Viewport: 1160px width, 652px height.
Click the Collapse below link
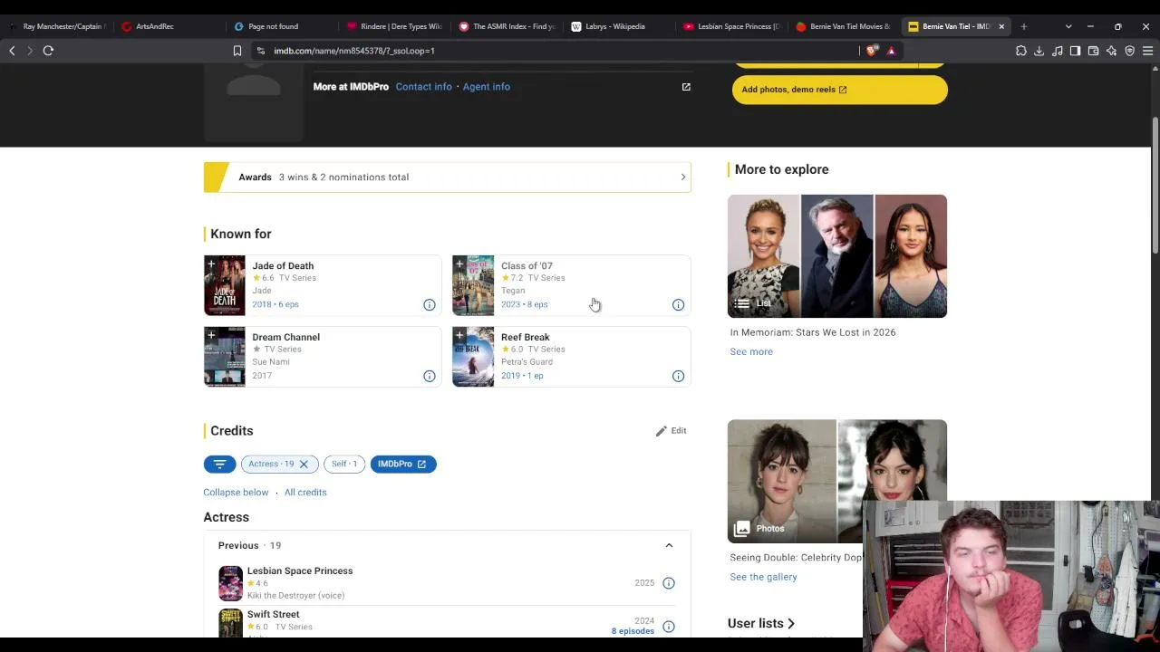pyautogui.click(x=236, y=493)
